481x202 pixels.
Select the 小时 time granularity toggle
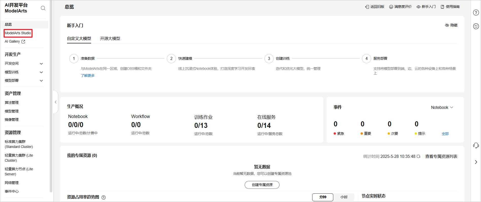(344, 197)
